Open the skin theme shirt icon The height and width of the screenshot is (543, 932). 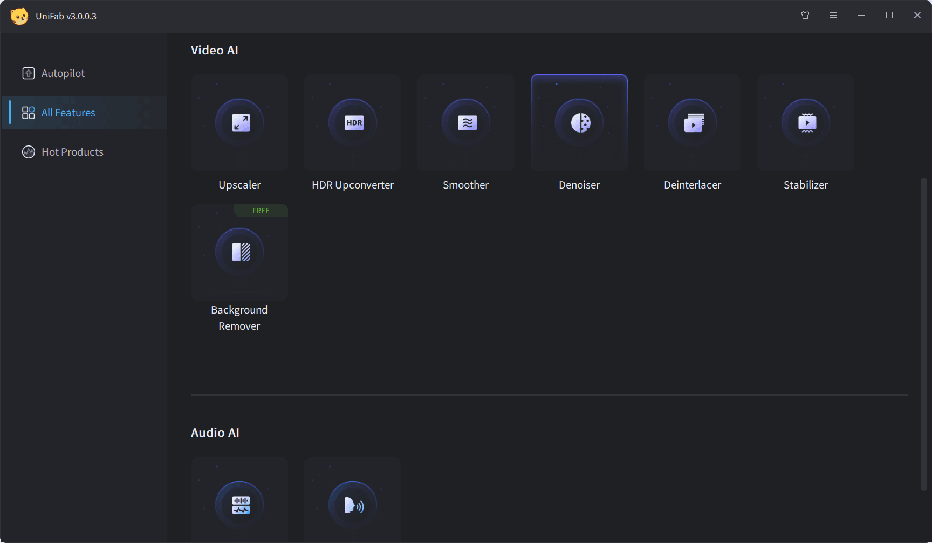[805, 15]
